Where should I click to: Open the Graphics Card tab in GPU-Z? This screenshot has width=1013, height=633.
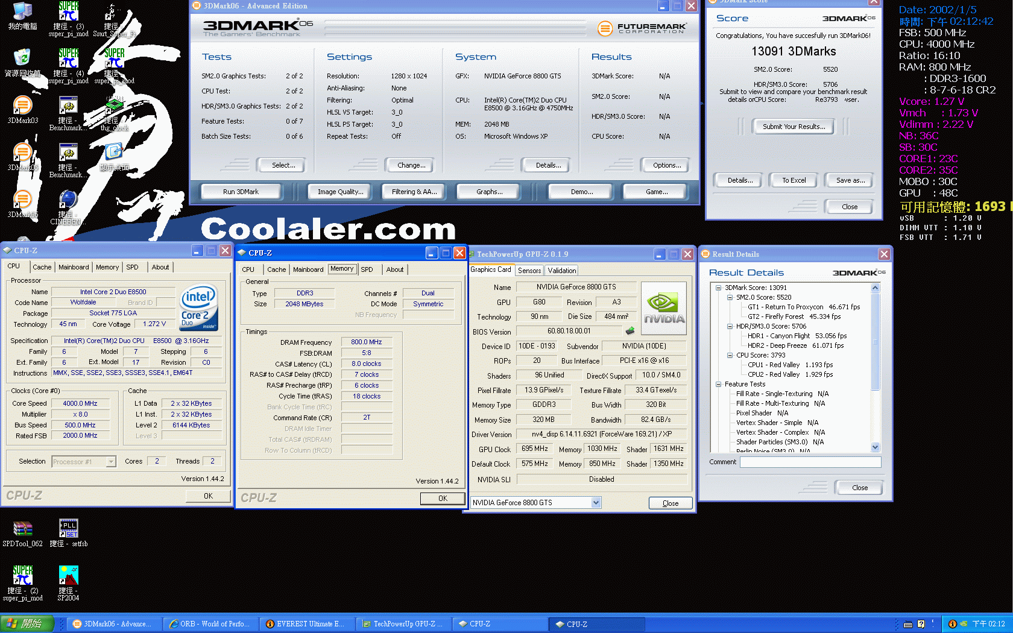[x=491, y=269]
